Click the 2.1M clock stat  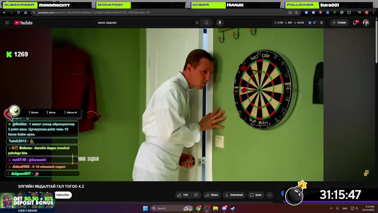pos(278,23)
